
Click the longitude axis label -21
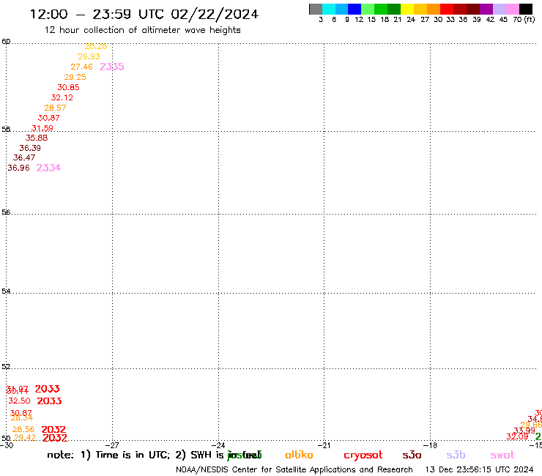click(x=324, y=445)
